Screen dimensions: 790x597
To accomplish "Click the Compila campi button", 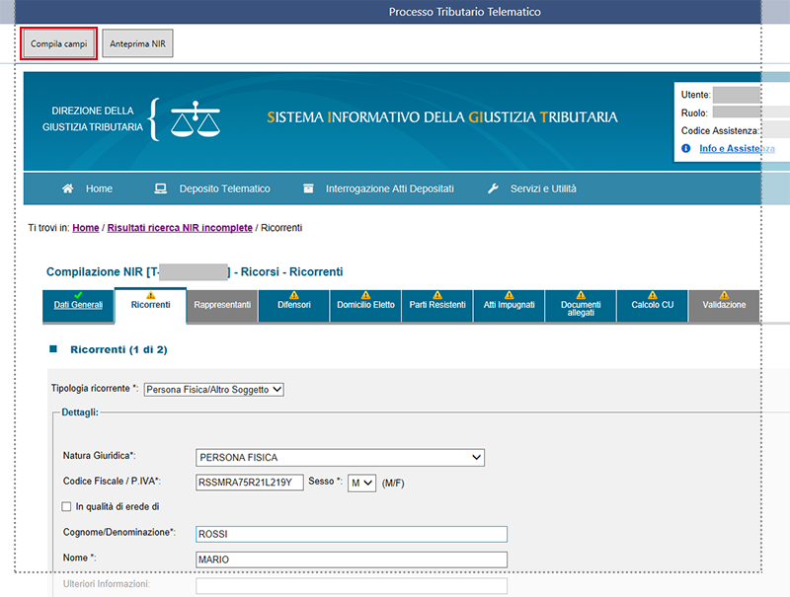I will point(59,43).
